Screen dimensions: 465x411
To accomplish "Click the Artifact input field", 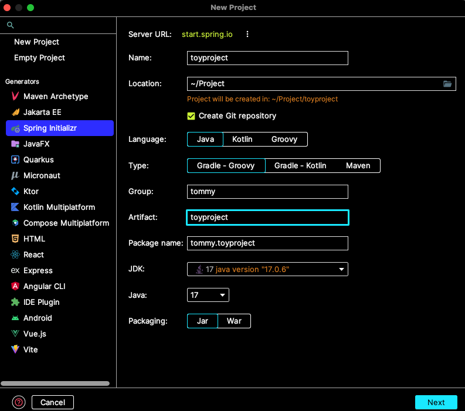I will (267, 218).
